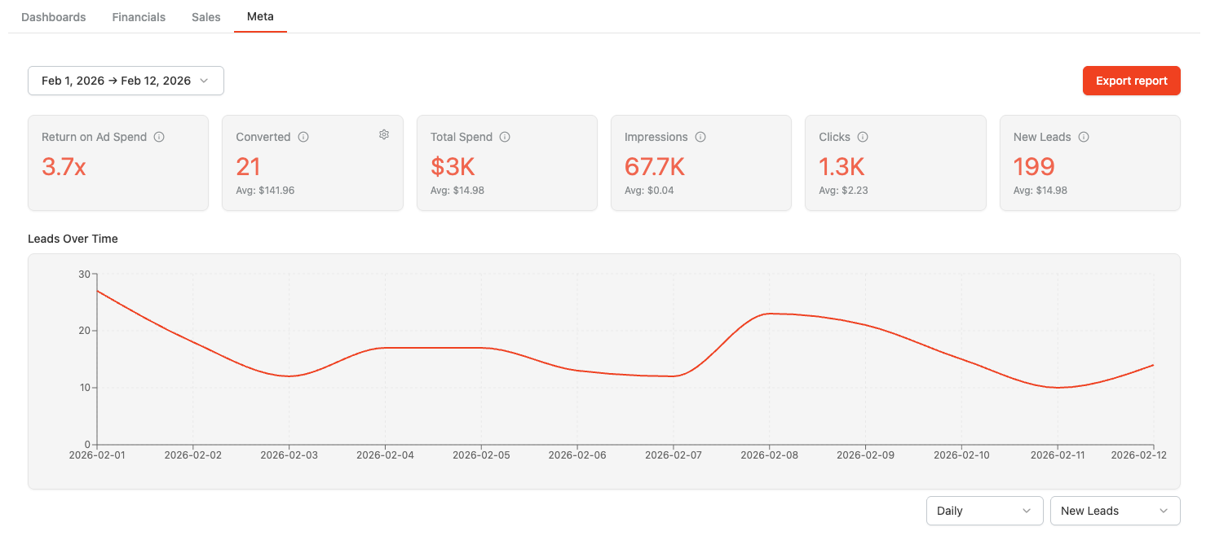This screenshot has width=1206, height=536.
Task: Switch to the Dashboards tab
Action: (54, 17)
